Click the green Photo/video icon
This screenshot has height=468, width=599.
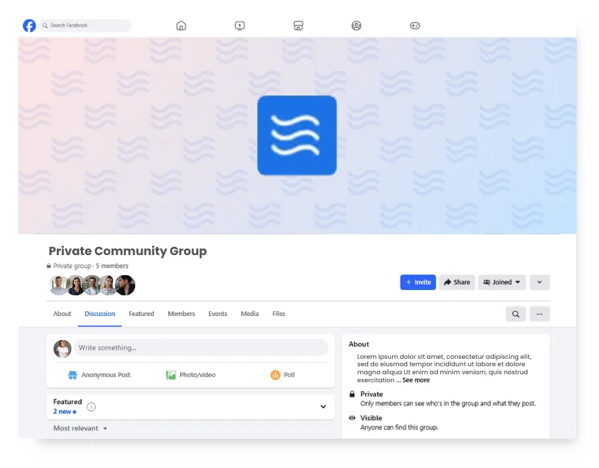tap(171, 375)
